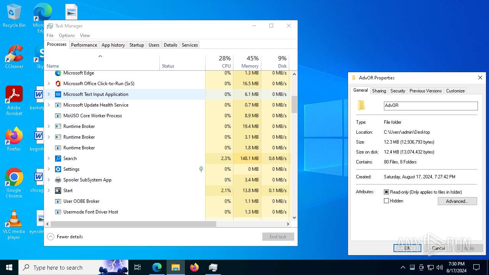This screenshot has width=489, height=275.
Task: Expand Microsoft Office Click-to-Run process
Action: [x=49, y=84]
